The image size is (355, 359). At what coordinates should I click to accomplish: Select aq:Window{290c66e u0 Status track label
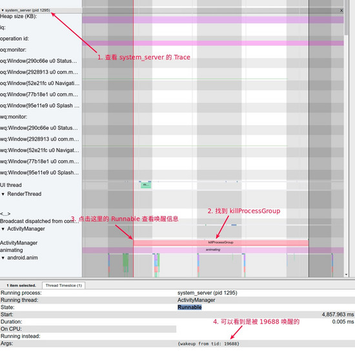38,61
